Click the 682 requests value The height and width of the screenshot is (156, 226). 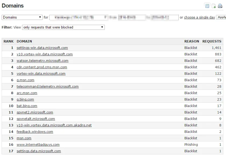218,61
